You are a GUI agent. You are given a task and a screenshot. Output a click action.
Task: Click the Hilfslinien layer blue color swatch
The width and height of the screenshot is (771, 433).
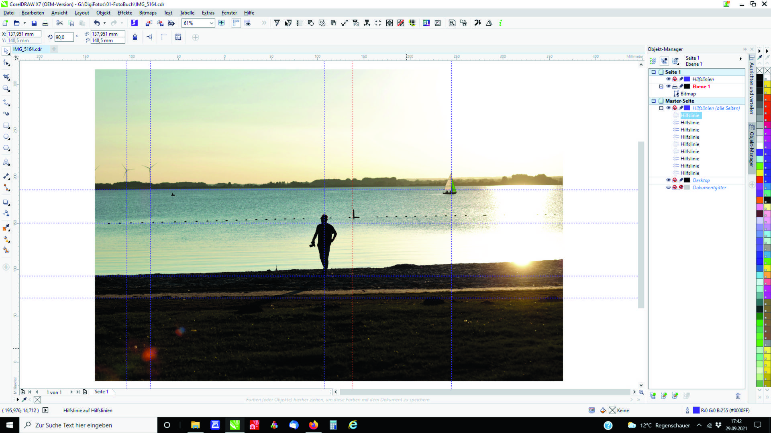[687, 79]
